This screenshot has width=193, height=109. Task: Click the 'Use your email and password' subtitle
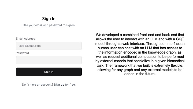[49, 25]
